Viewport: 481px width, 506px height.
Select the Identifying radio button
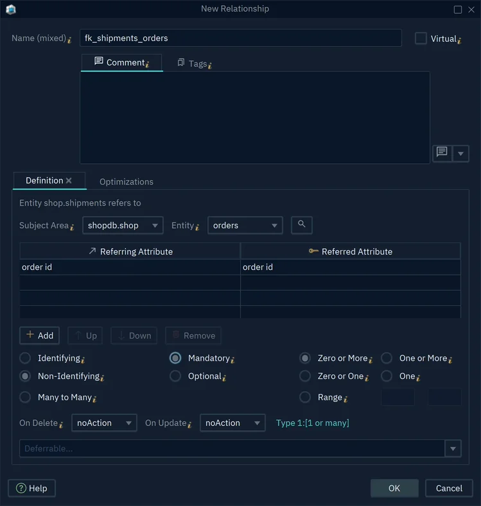[25, 358]
